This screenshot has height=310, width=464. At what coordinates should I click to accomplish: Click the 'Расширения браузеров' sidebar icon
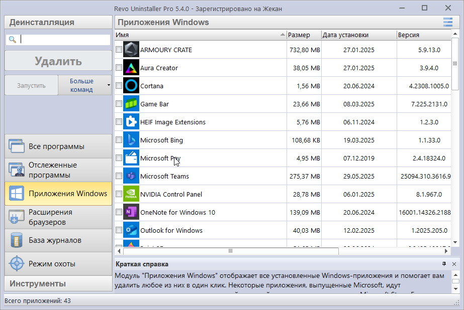(17, 217)
